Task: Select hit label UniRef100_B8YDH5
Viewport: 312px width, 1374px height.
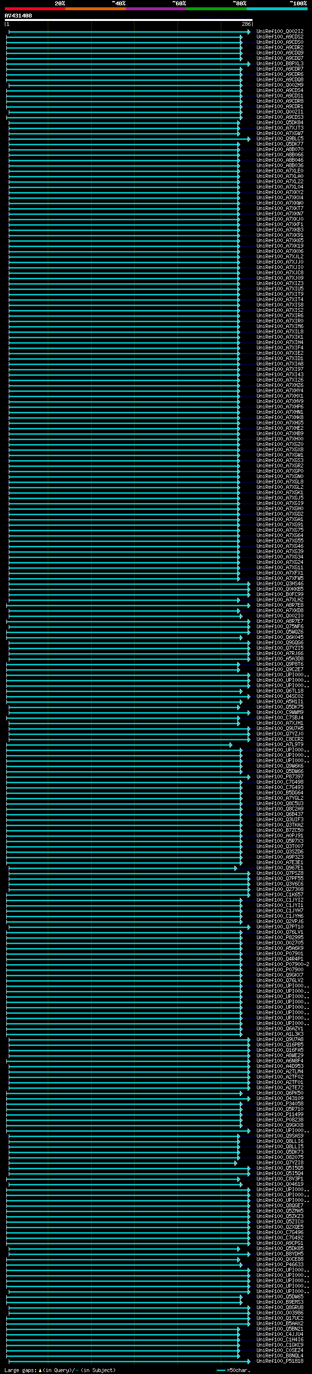Action: 280,1254
